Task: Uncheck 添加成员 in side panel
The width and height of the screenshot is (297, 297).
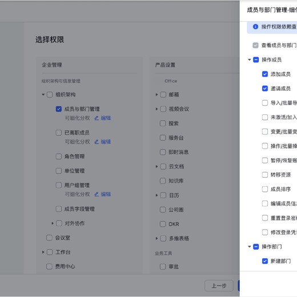Action: pos(265,74)
